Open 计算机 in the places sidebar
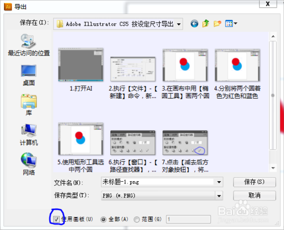 29,135
